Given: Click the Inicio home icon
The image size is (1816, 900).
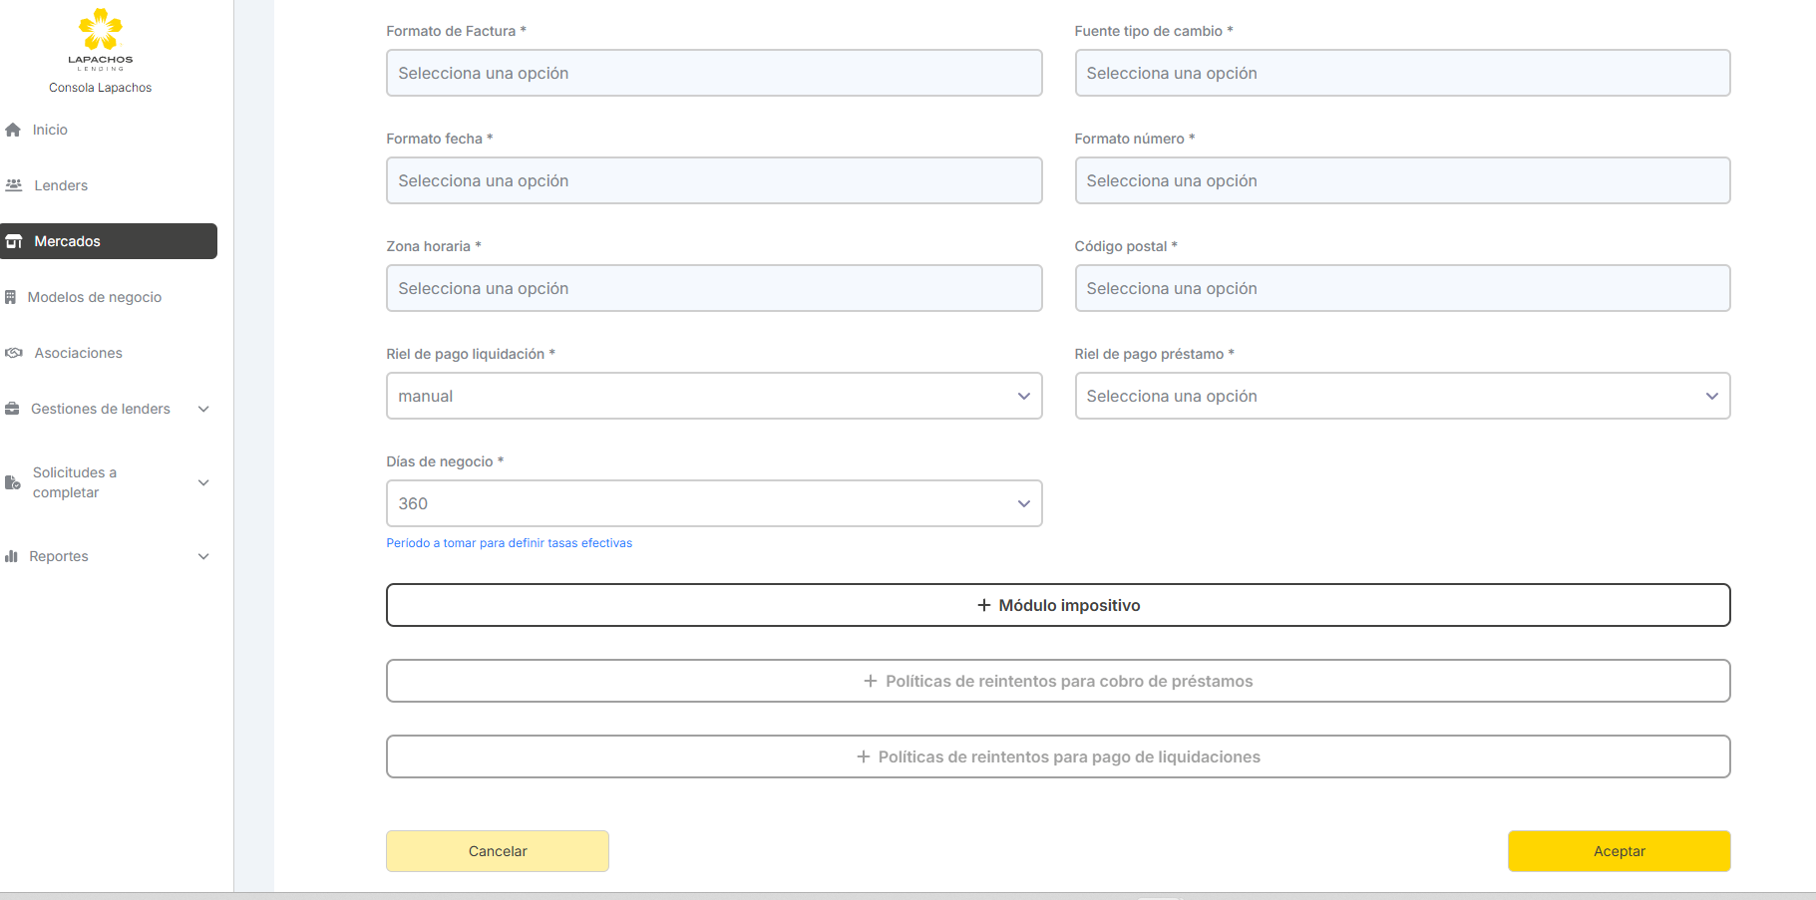Looking at the screenshot, I should [x=13, y=130].
